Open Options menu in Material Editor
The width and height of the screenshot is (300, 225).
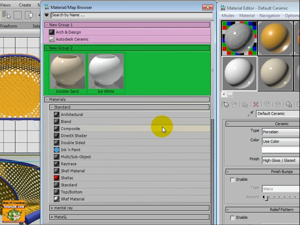292,15
